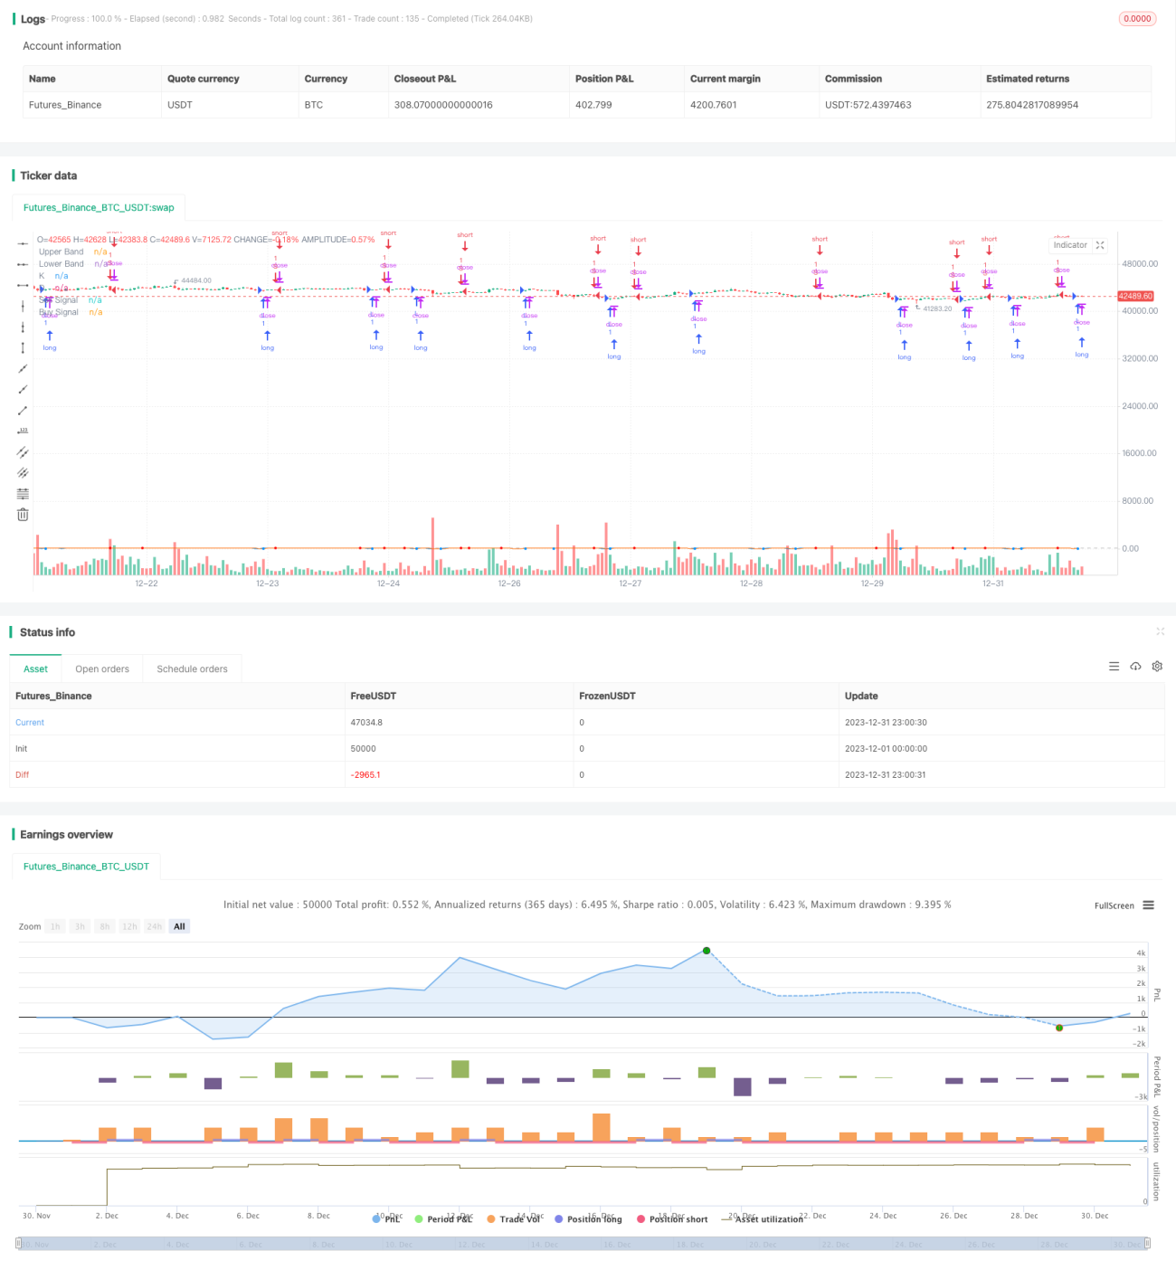This screenshot has width=1176, height=1270.
Task: Click the Init row value 50000
Action: tap(363, 748)
